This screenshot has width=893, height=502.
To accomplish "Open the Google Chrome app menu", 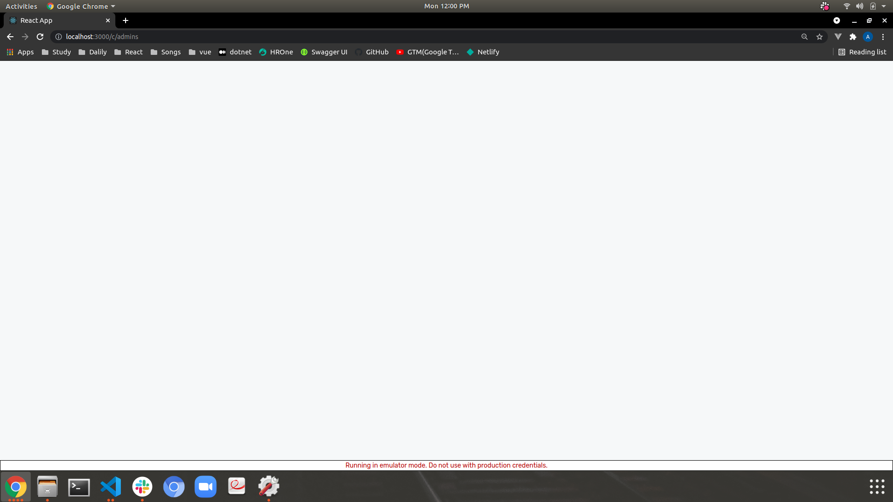I will click(x=81, y=6).
